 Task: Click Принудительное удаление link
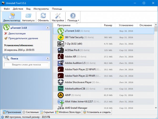click(x=23, y=38)
